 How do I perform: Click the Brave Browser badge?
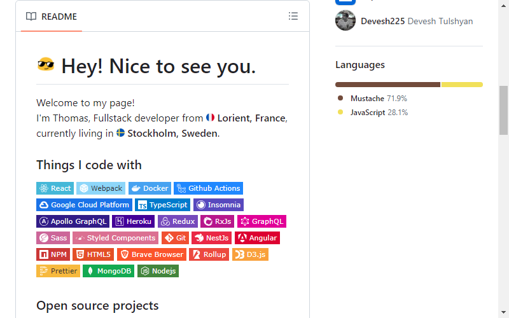click(151, 254)
